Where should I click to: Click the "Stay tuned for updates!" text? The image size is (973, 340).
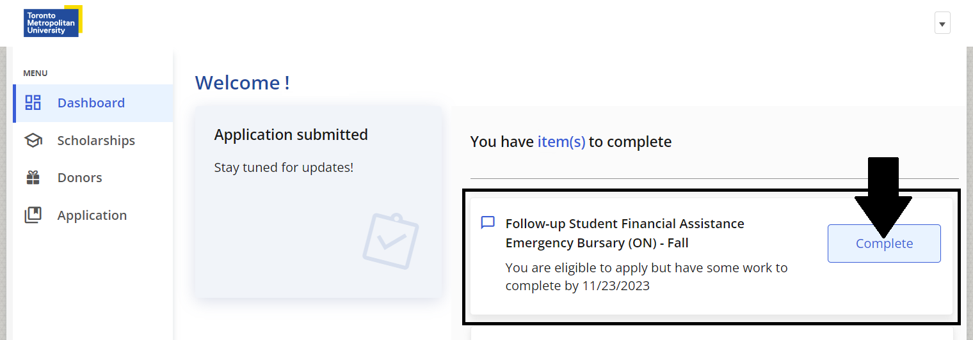(x=284, y=167)
